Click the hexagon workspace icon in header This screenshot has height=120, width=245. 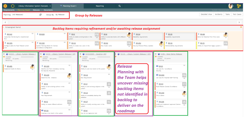tap(13, 6)
